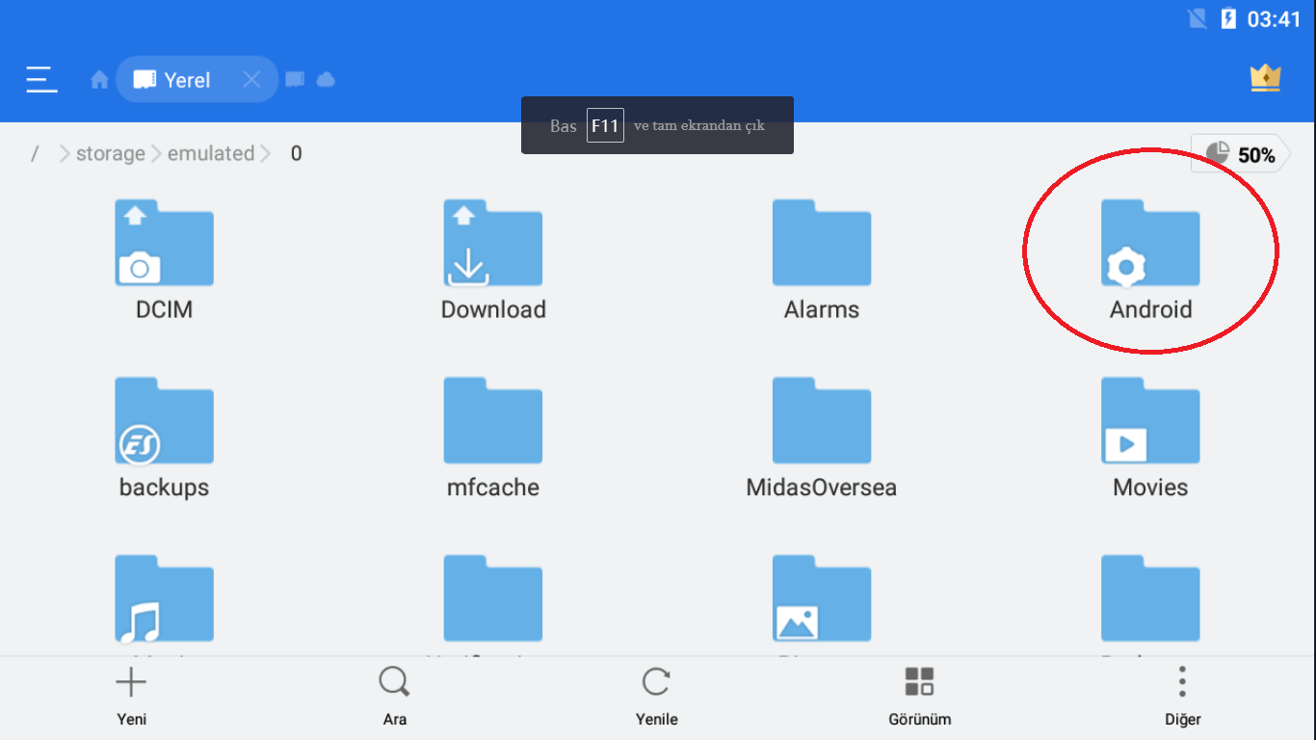Open the music note folder

(164, 598)
